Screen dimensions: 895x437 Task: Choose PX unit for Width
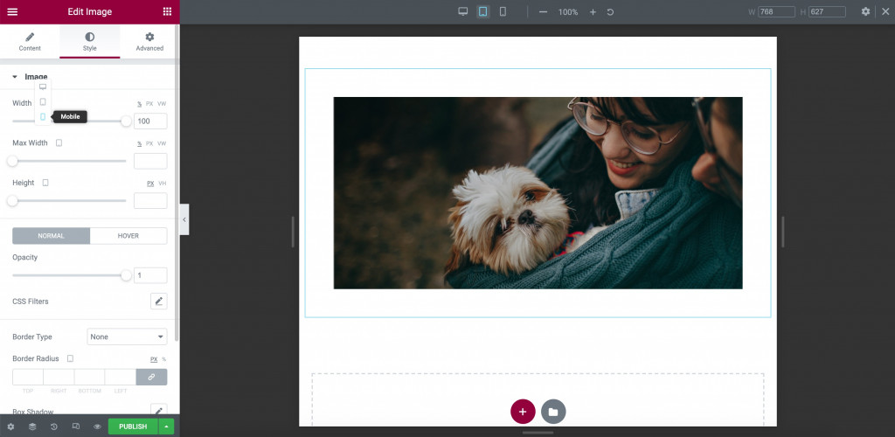149,104
